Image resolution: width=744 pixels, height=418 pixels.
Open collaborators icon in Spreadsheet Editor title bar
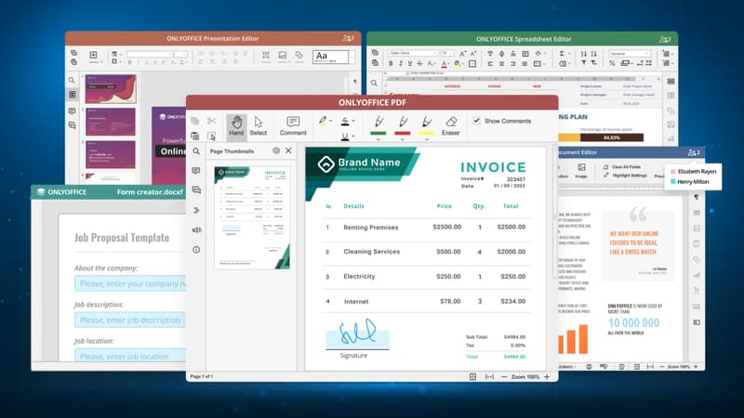[x=665, y=39]
